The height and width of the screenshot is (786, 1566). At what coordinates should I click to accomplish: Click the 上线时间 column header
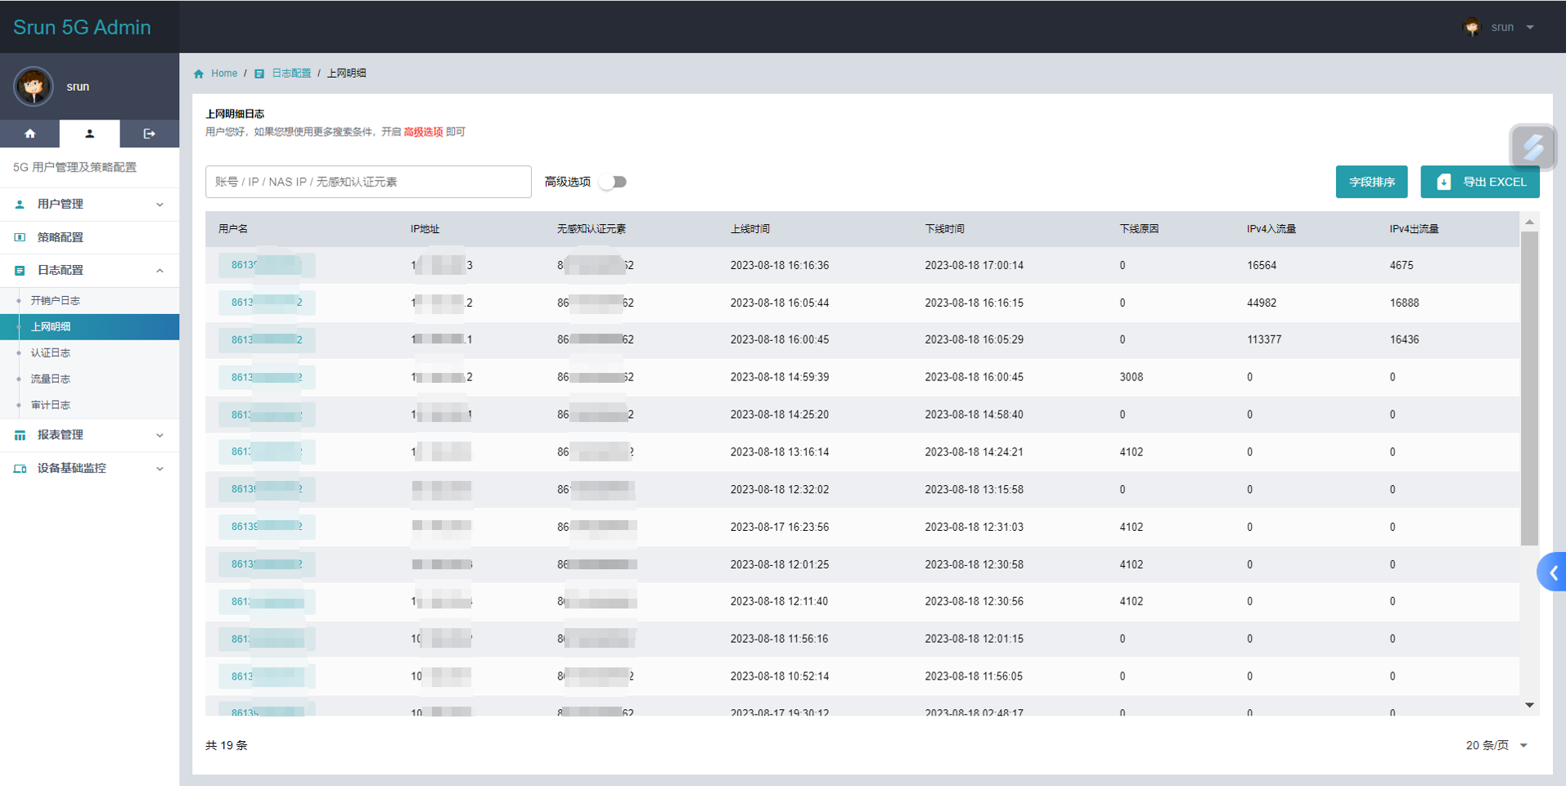pos(750,229)
